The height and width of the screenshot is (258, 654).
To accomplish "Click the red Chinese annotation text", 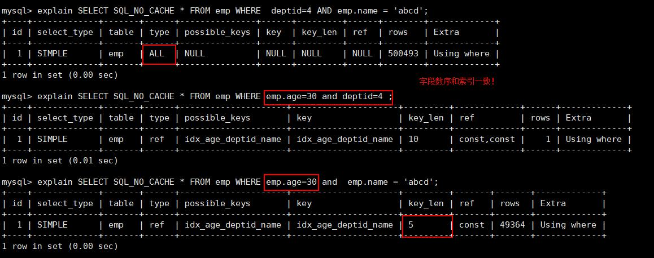I will click(457, 82).
